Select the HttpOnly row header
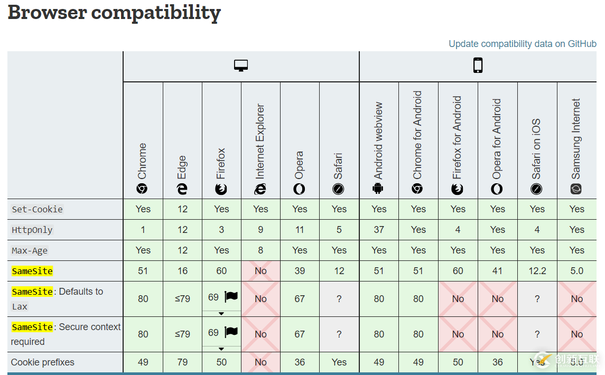The height and width of the screenshot is (375, 605). click(32, 230)
